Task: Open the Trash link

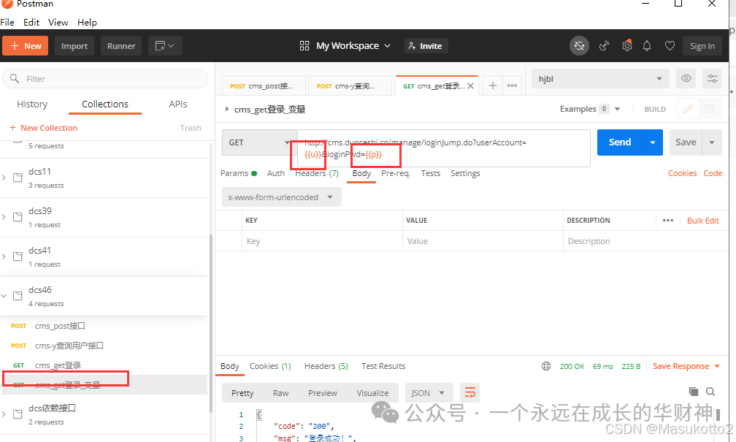Action: (x=190, y=128)
